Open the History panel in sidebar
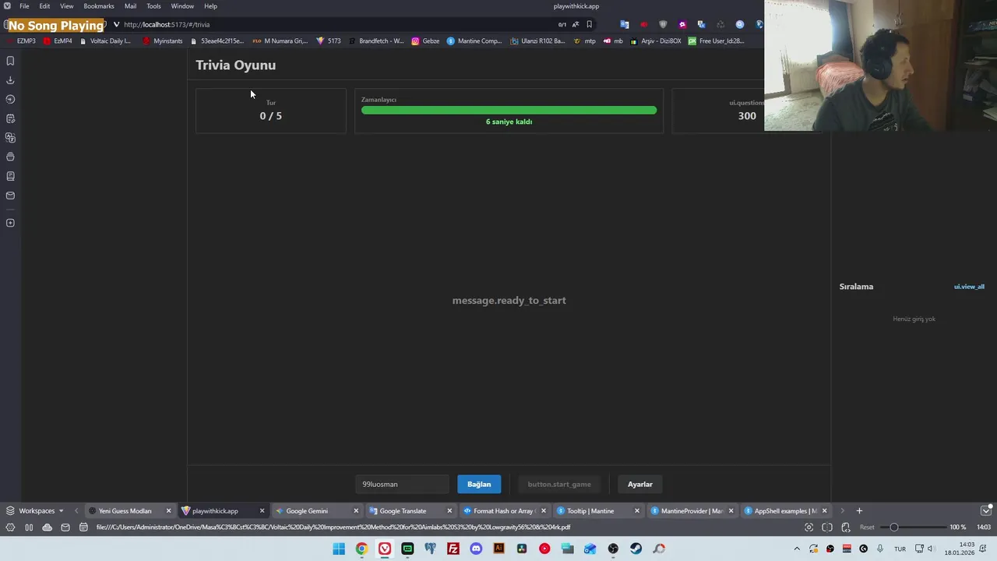 tap(10, 99)
